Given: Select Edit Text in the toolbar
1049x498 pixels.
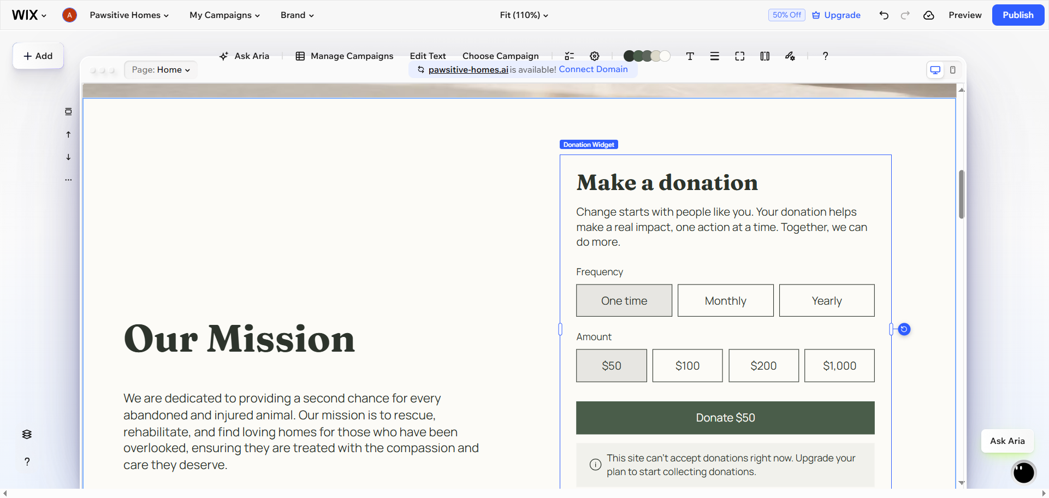Looking at the screenshot, I should pos(428,56).
